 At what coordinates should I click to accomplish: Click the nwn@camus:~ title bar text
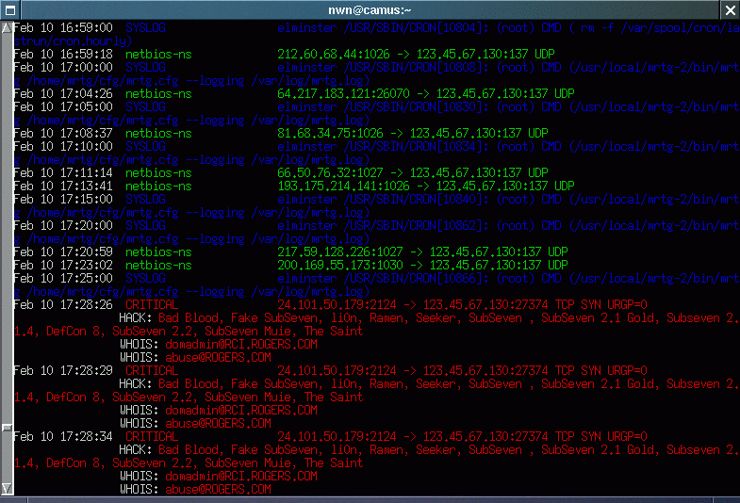click(x=369, y=9)
